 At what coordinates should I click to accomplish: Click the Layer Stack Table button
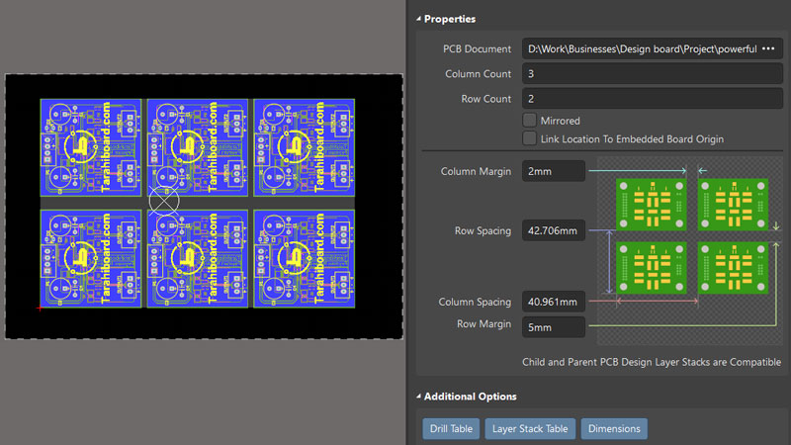530,428
